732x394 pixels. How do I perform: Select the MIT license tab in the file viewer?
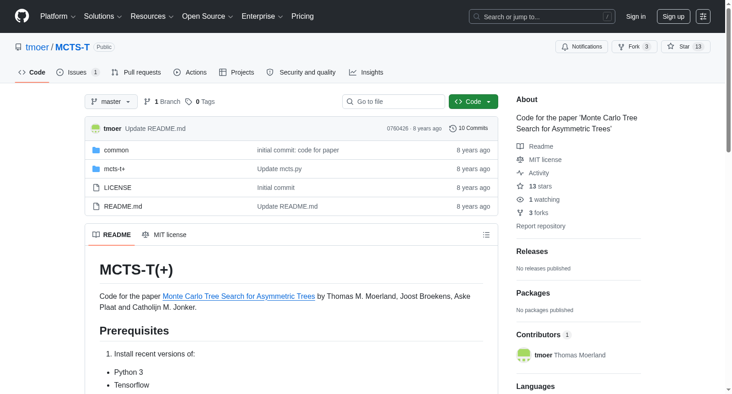164,235
